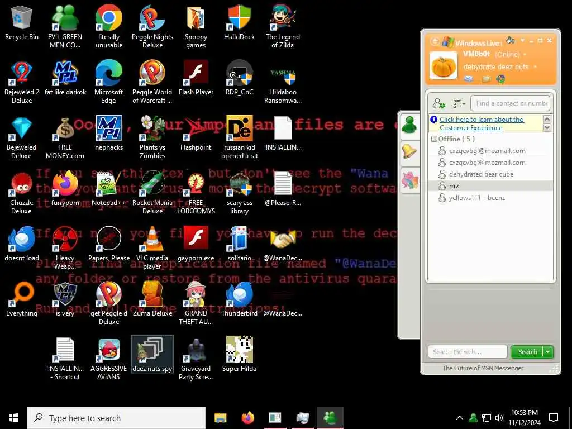Open the Chrome shortcut labeled literally unusable
Image resolution: width=572 pixels, height=429 pixels.
[109, 27]
